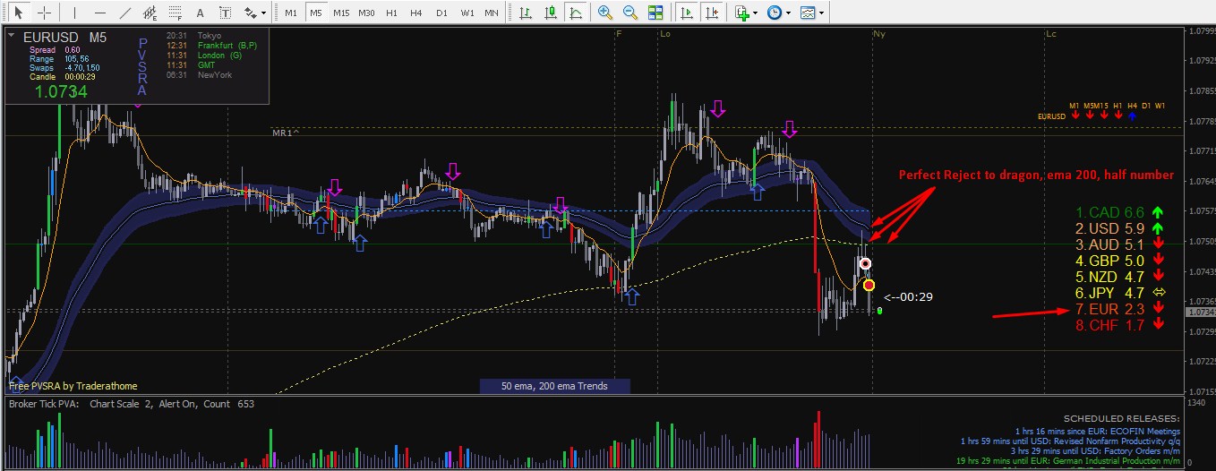
Task: Select the arrow Cursor tool
Action: [x=18, y=13]
